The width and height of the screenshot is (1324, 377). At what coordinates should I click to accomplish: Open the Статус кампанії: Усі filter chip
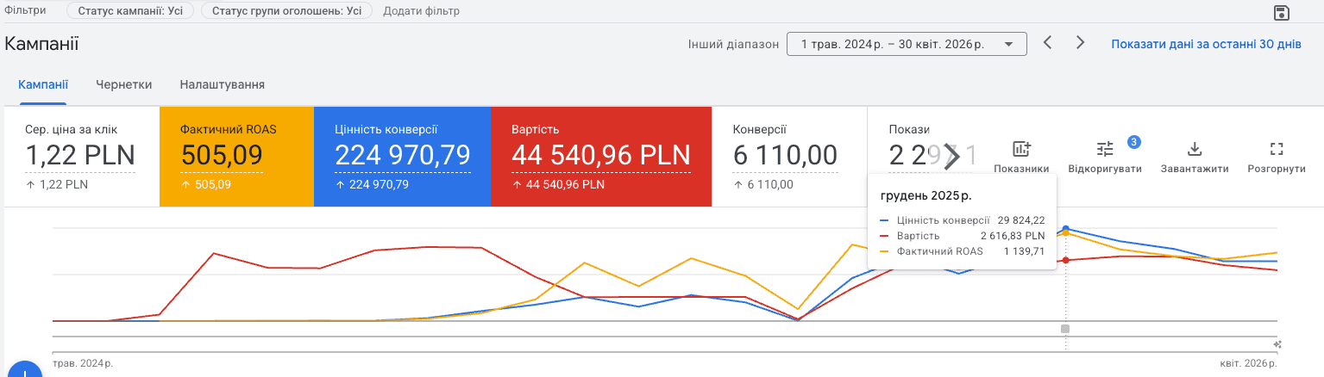pos(130,11)
